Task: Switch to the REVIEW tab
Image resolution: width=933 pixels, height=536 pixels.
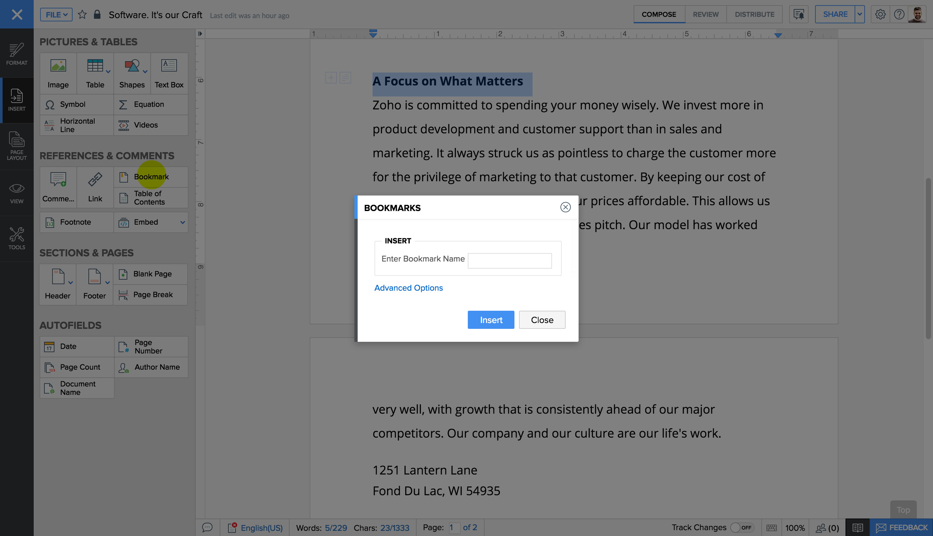Action: point(705,14)
